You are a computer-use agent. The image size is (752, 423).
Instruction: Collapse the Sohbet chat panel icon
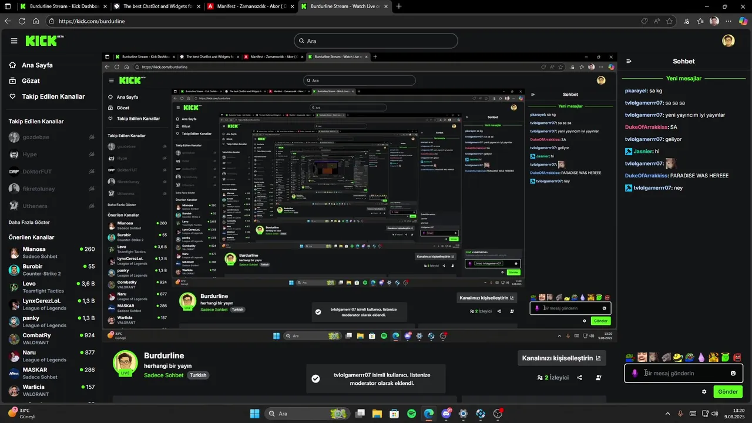tap(629, 61)
